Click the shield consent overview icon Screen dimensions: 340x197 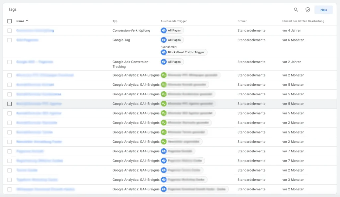[x=308, y=10]
